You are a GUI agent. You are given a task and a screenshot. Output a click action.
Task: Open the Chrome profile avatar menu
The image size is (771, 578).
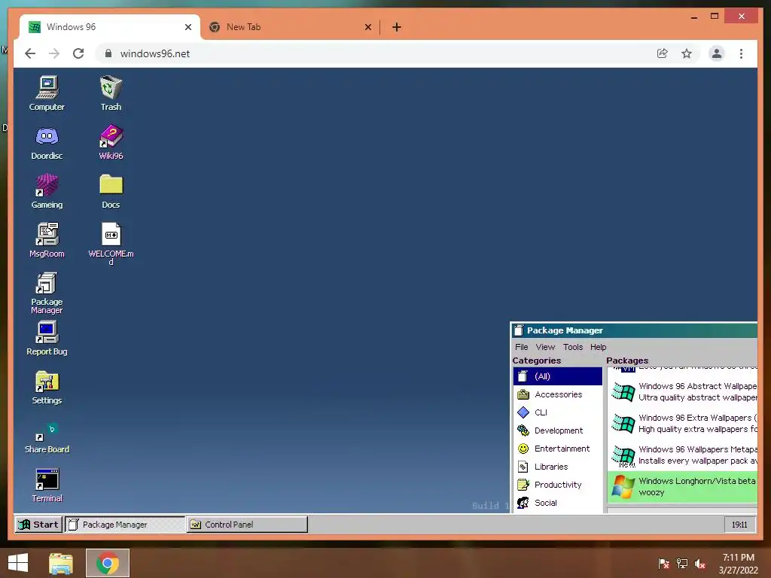[717, 53]
